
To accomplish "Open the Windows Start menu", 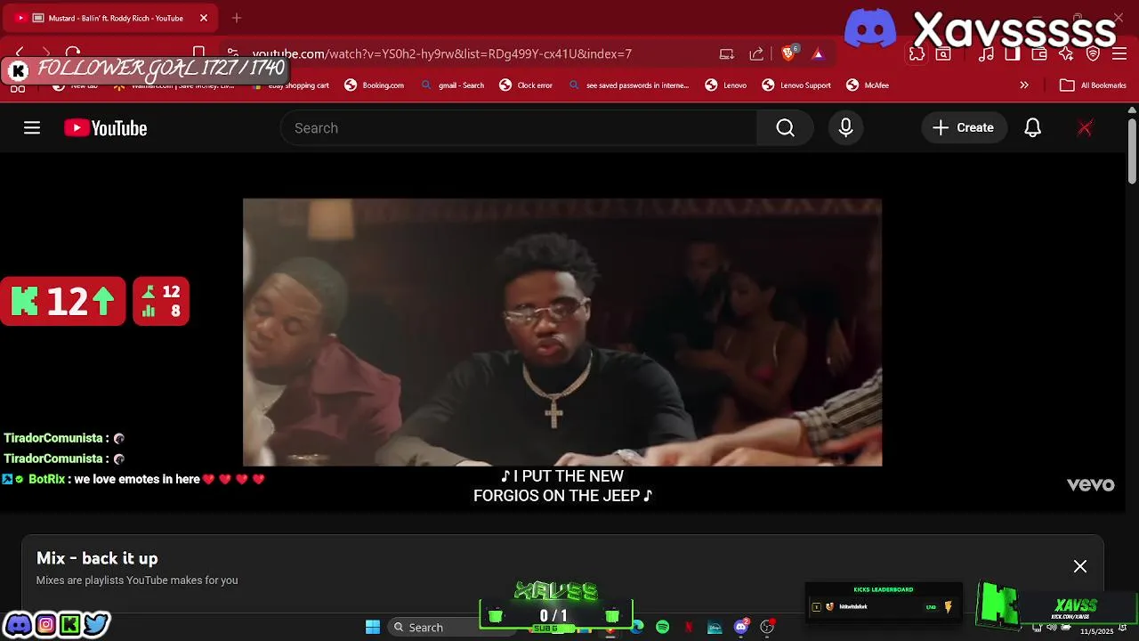I will pyautogui.click(x=373, y=627).
